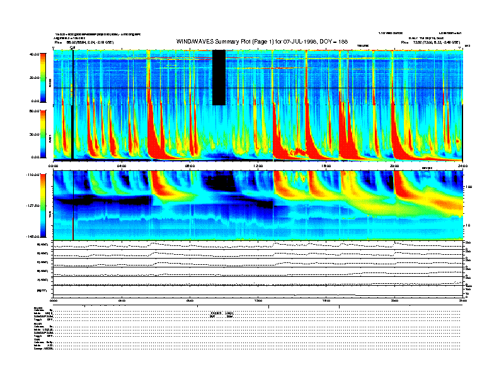Click the 12:00 label under bottom line plots
The height and width of the screenshot is (386, 499).
click(258, 300)
